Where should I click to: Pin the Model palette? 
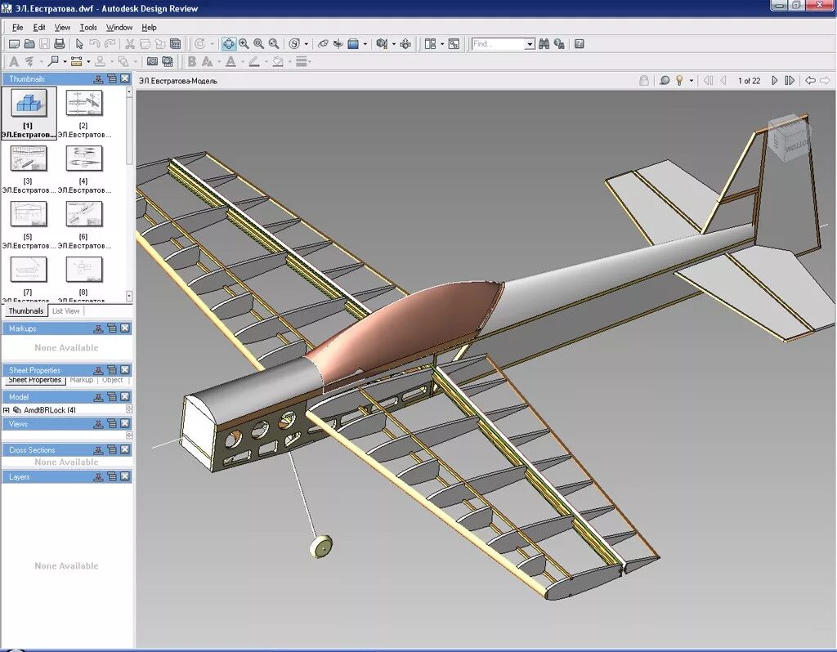[x=98, y=396]
